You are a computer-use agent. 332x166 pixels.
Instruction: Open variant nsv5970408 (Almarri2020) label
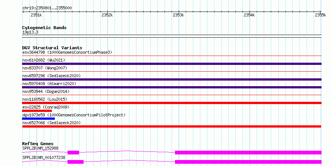point(49,84)
